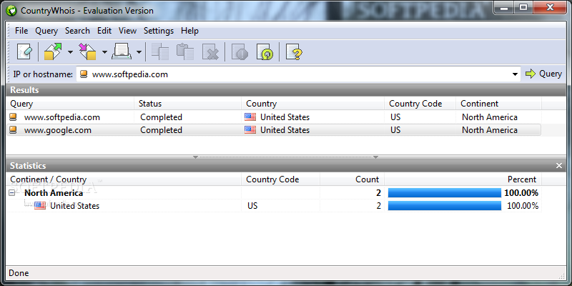The width and height of the screenshot is (572, 286).
Task: Click computer icon beside www.softpedia.com result
Action: (13, 117)
